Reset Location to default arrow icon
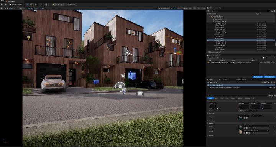 pos(275,103)
